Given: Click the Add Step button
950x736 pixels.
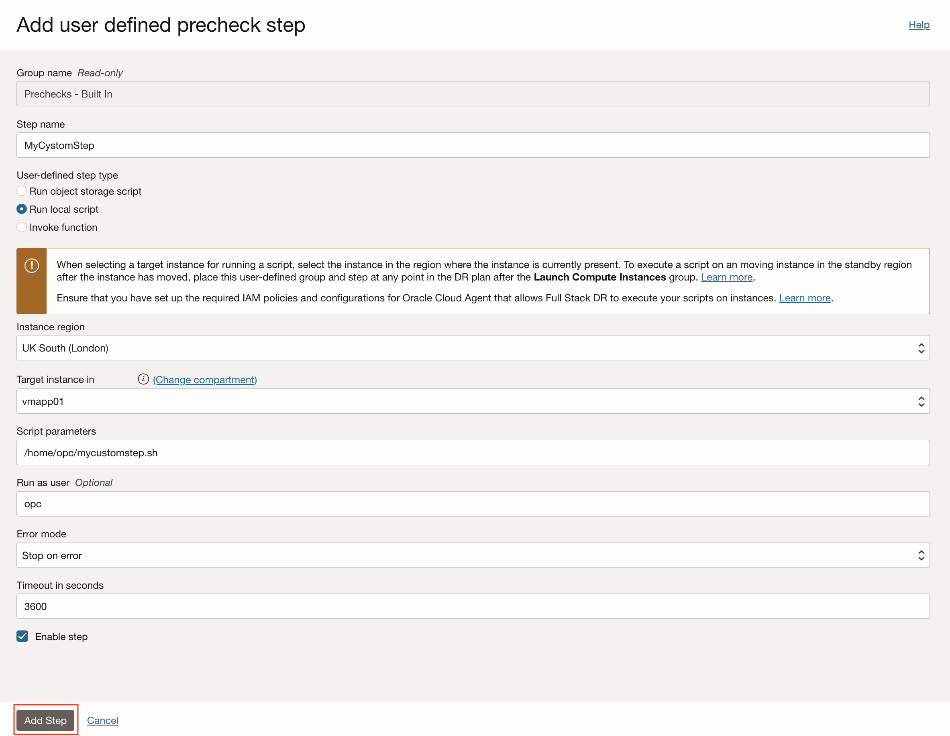Looking at the screenshot, I should [x=45, y=720].
